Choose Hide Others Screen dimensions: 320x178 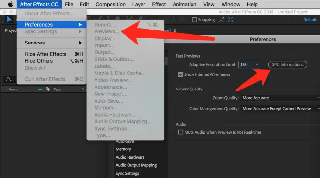(x=52, y=61)
